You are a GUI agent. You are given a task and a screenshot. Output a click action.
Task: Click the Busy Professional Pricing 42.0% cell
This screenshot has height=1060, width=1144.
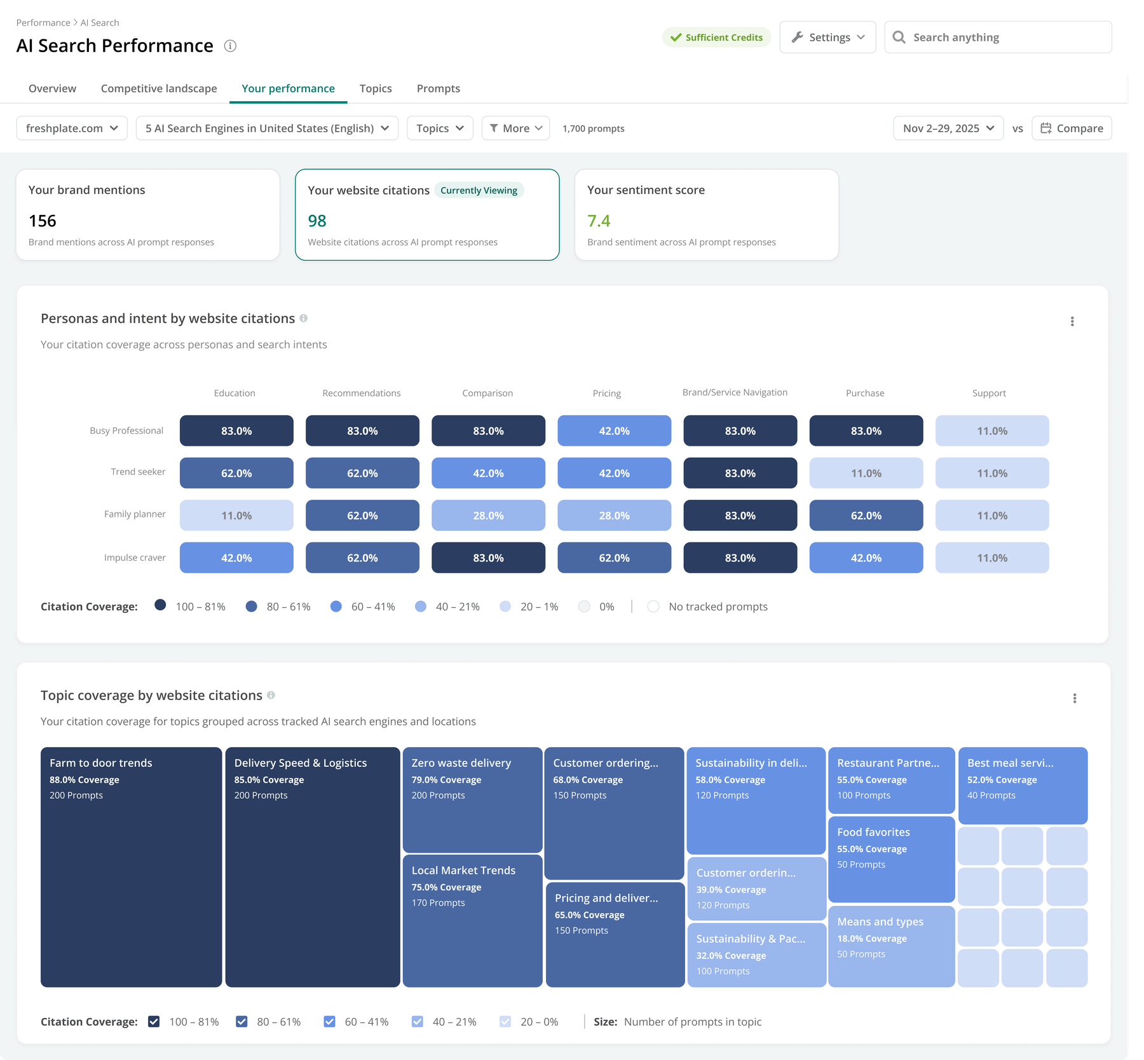click(x=614, y=430)
